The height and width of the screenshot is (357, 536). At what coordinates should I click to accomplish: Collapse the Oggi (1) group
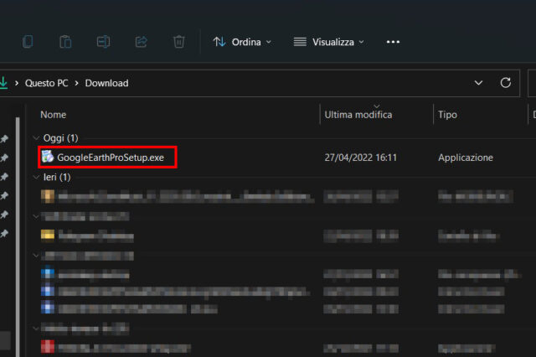(35, 137)
